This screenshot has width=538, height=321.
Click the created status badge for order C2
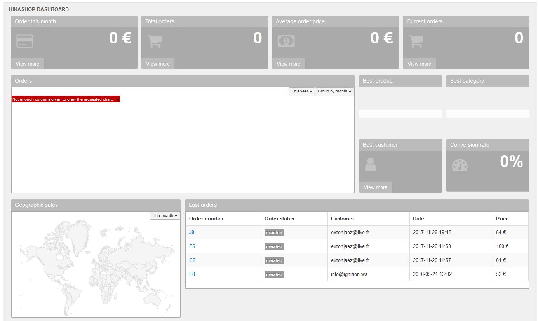click(274, 260)
